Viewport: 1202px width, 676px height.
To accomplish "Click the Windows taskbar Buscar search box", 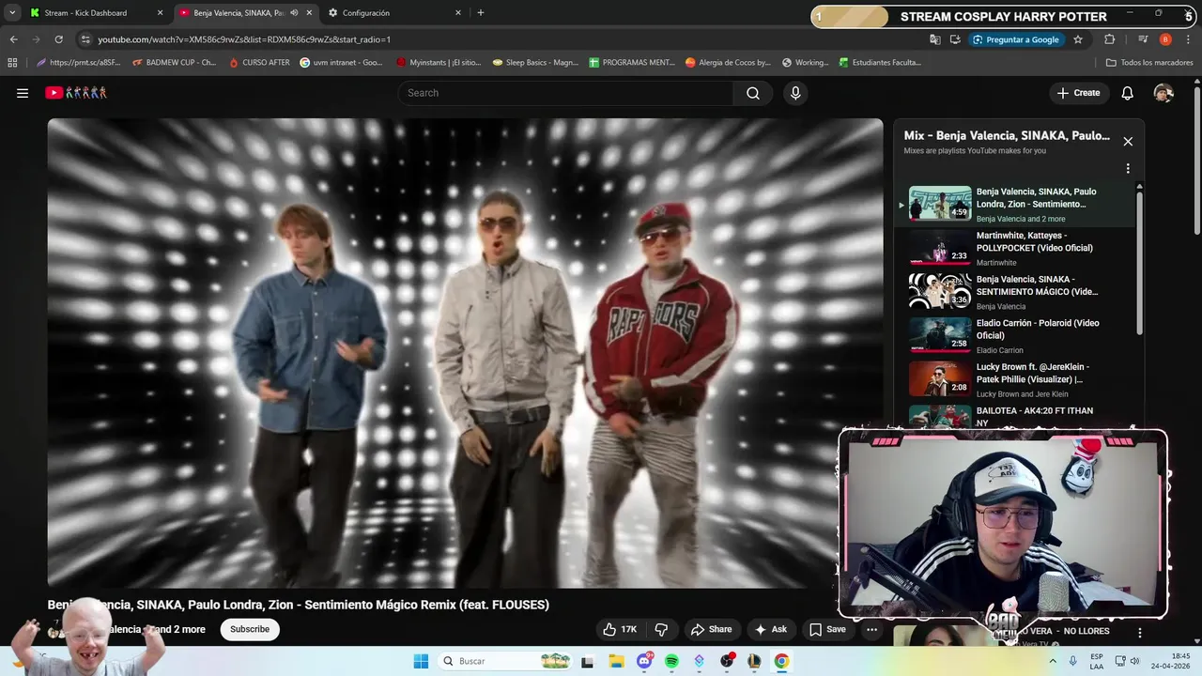I will click(x=505, y=661).
